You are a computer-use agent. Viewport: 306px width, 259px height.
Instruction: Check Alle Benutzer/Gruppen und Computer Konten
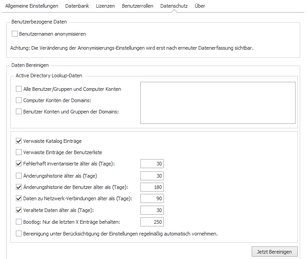click(x=19, y=89)
